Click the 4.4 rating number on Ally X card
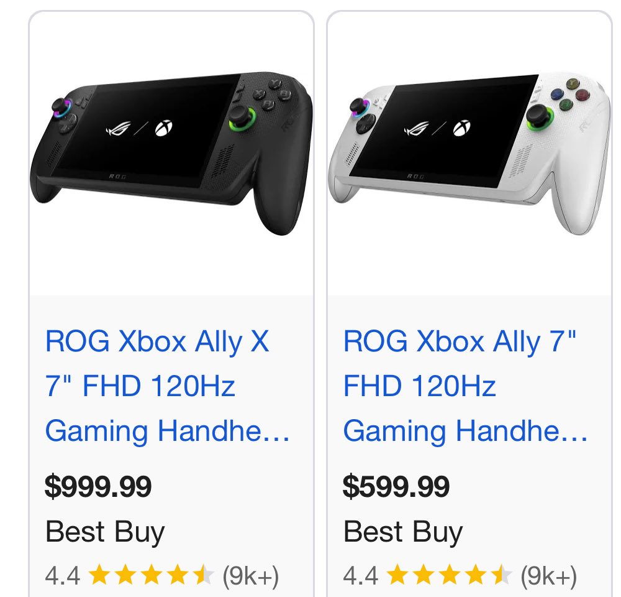The width and height of the screenshot is (621, 597). [x=62, y=576]
